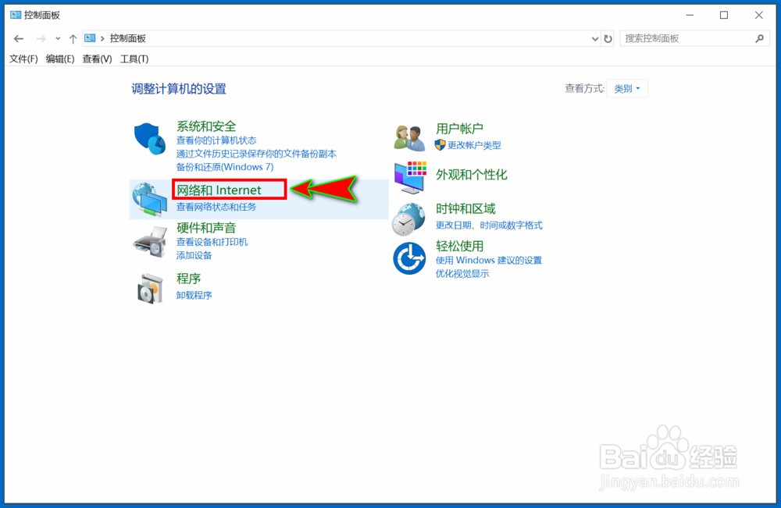Screen dimensions: 781x508
Task: Click the 搜索控制面板 search field
Action: [694, 38]
